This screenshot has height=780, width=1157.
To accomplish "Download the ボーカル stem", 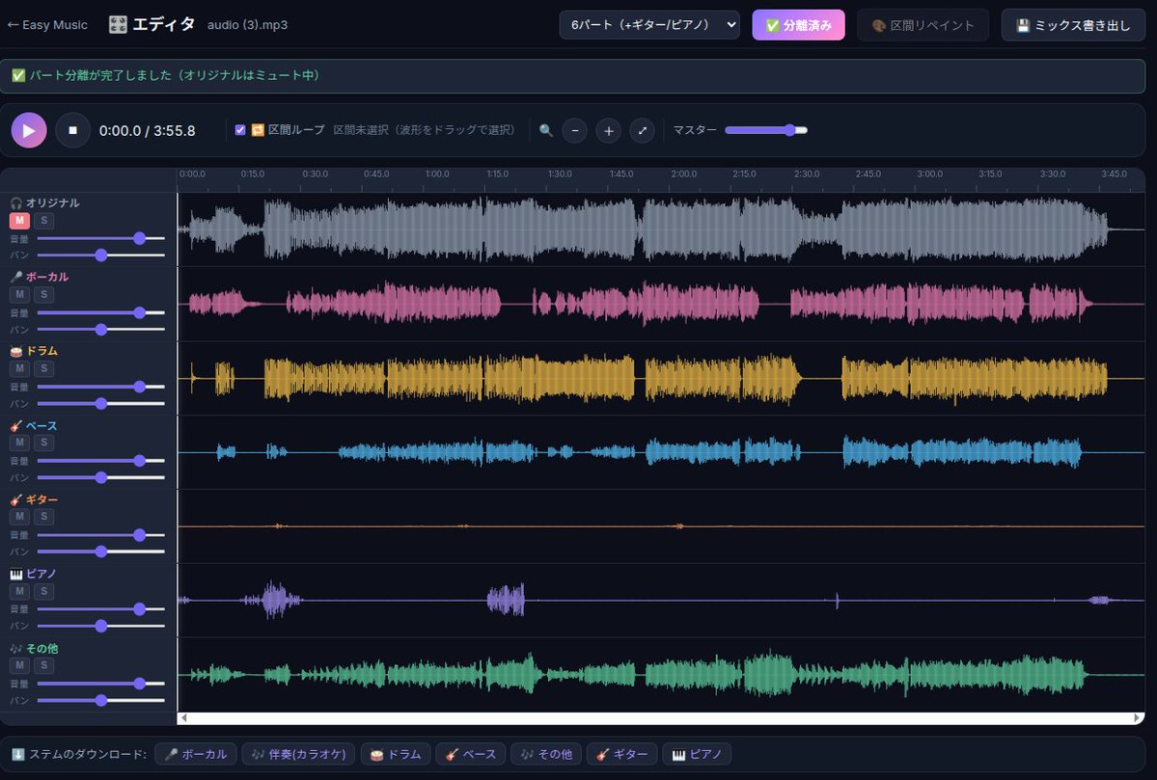I will point(196,754).
